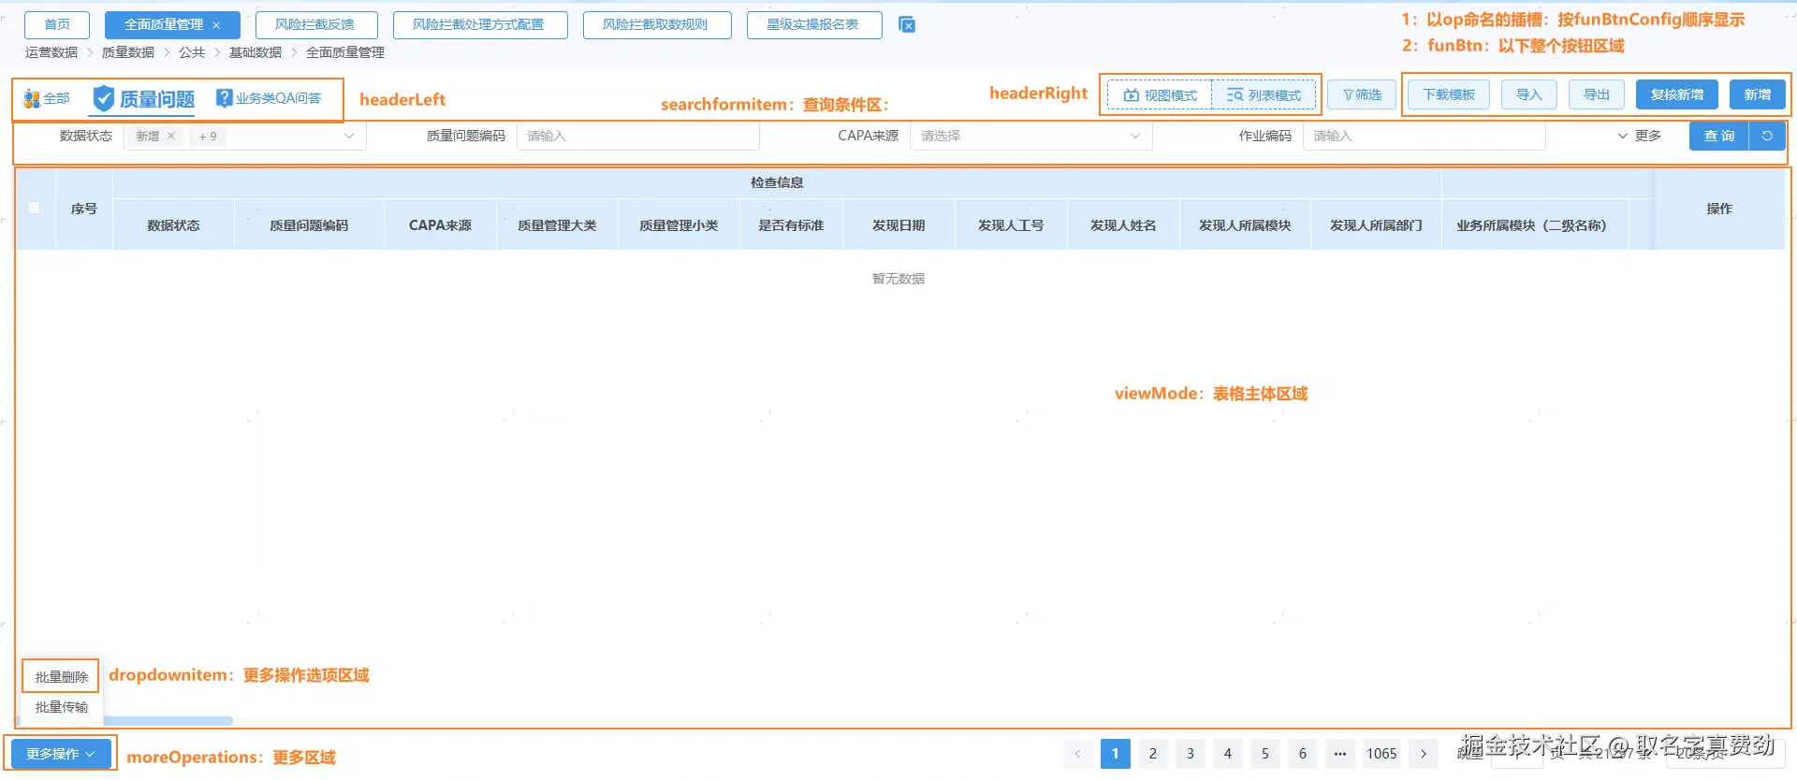Click the 复核新增 button
1797x780 pixels.
click(x=1677, y=94)
